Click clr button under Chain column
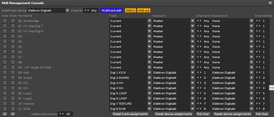This screenshot has width=274, height=117. 13,114
